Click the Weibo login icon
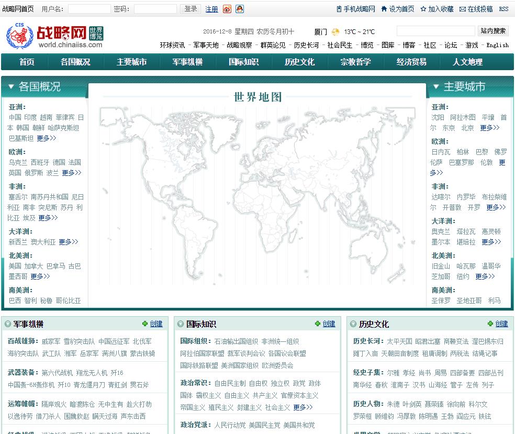Viewport: 515px width, 434px height. pos(227,9)
